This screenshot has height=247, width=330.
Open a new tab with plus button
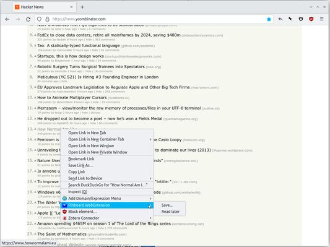click(x=82, y=7)
